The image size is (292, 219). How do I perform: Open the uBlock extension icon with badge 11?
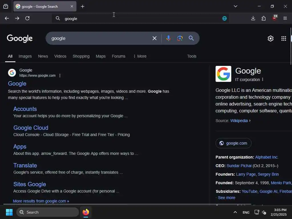point(275,18)
